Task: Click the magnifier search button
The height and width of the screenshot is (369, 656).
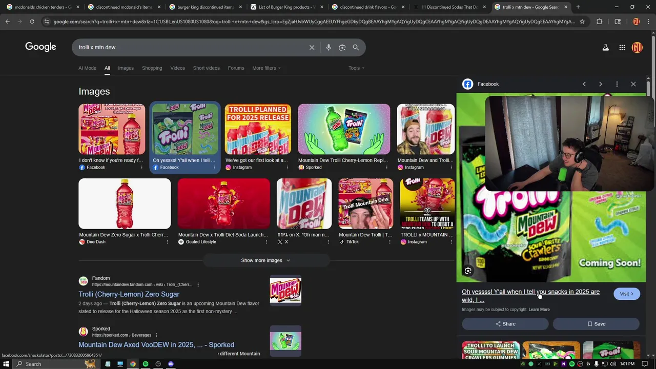Action: tap(356, 47)
